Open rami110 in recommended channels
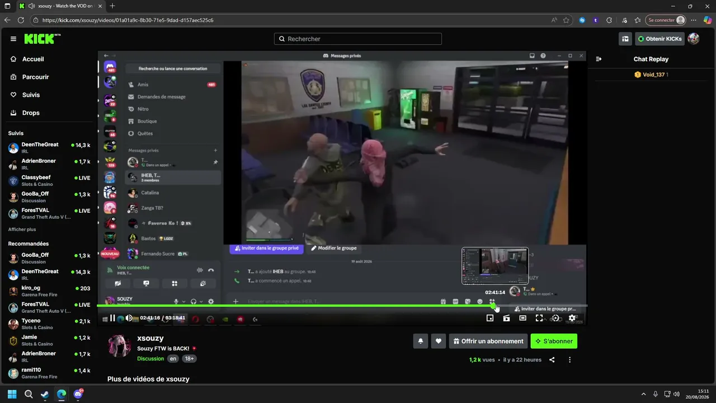 point(49,373)
